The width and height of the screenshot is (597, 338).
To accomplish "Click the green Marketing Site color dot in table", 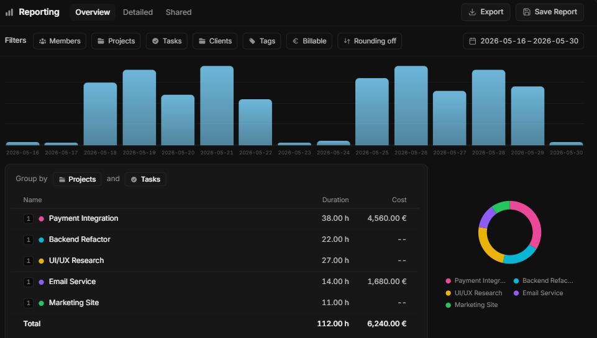I will 42,303.
